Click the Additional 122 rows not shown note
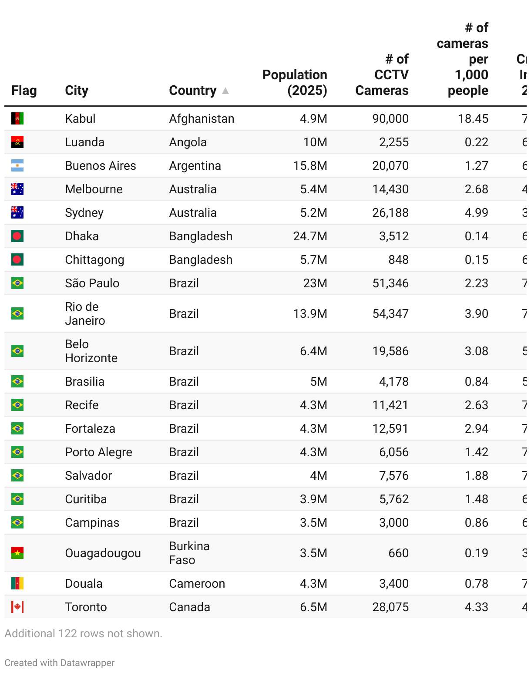The image size is (531, 673). (x=84, y=633)
